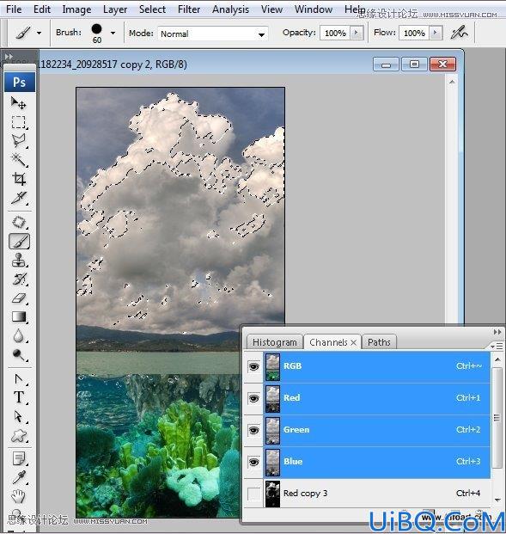The height and width of the screenshot is (534, 506).
Task: Enable the Airbrush option
Action: [459, 33]
